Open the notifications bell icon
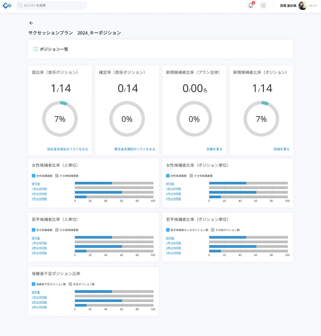321x336 pixels. point(251,6)
